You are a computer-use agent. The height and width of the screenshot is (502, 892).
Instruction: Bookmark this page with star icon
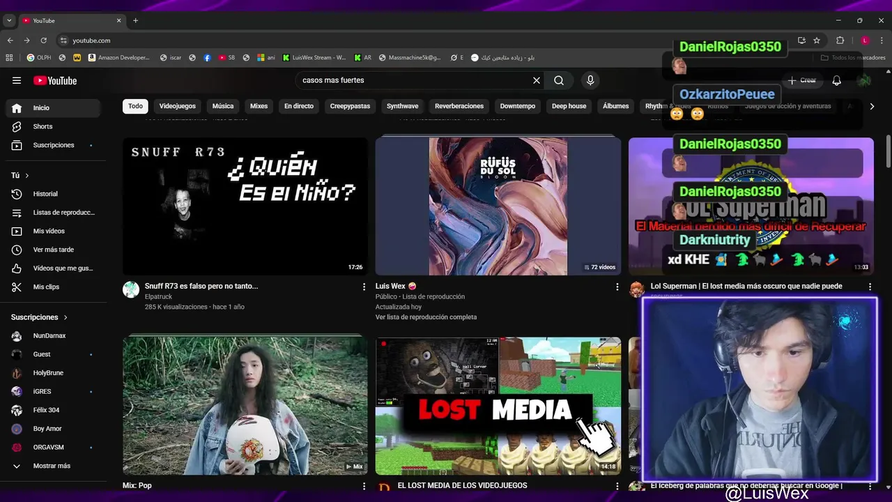click(x=817, y=40)
